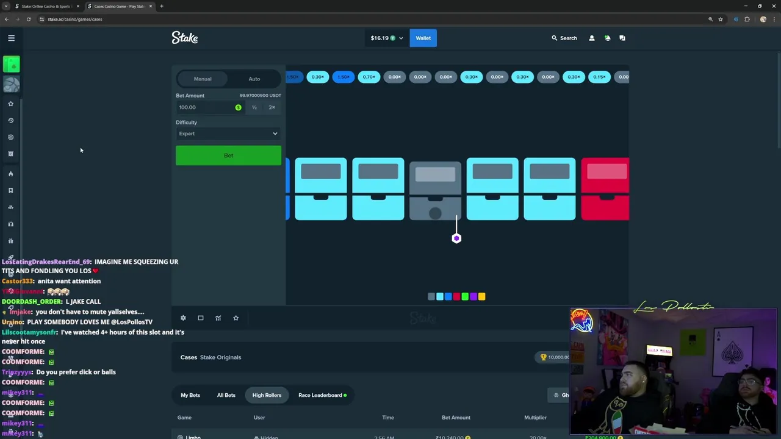Open the sidebar hamburger menu

click(11, 38)
